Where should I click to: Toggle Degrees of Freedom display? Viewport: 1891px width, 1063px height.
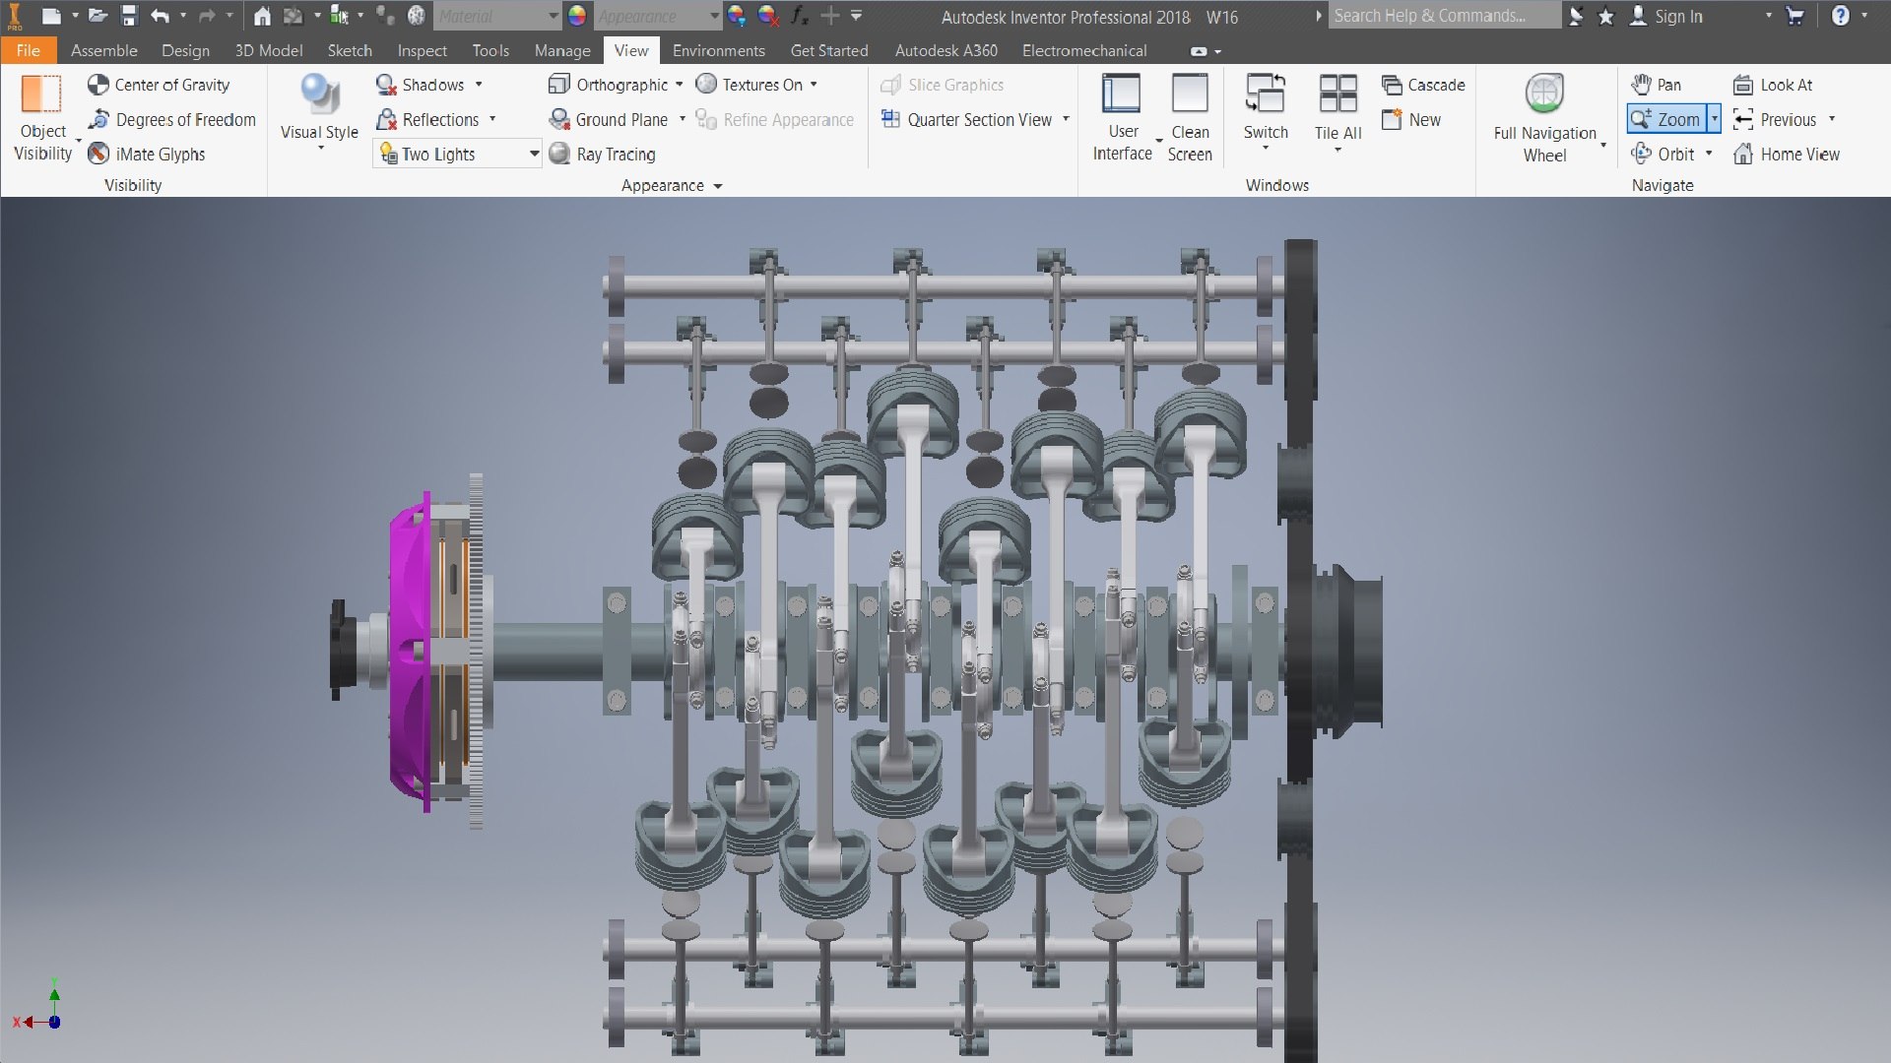[171, 119]
